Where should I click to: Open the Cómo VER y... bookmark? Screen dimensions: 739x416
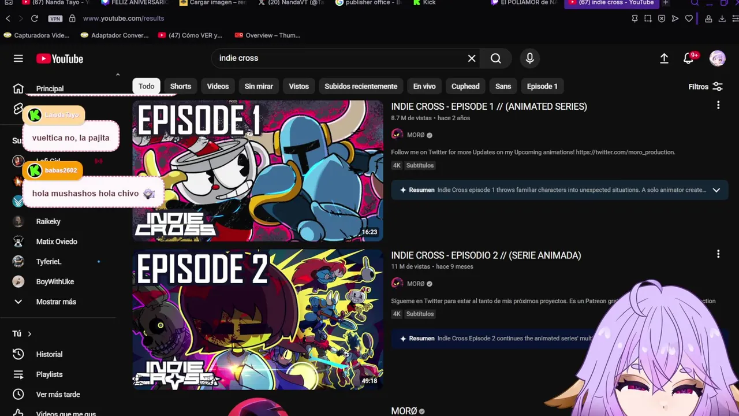pyautogui.click(x=191, y=35)
